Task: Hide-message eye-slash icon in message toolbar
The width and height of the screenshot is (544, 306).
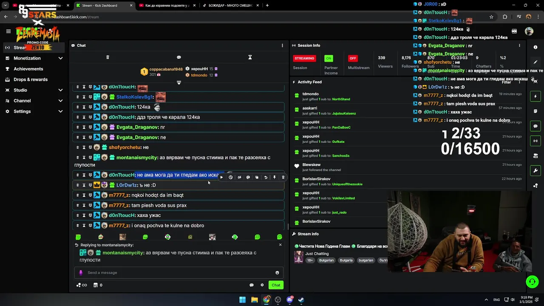Action: [x=239, y=177]
